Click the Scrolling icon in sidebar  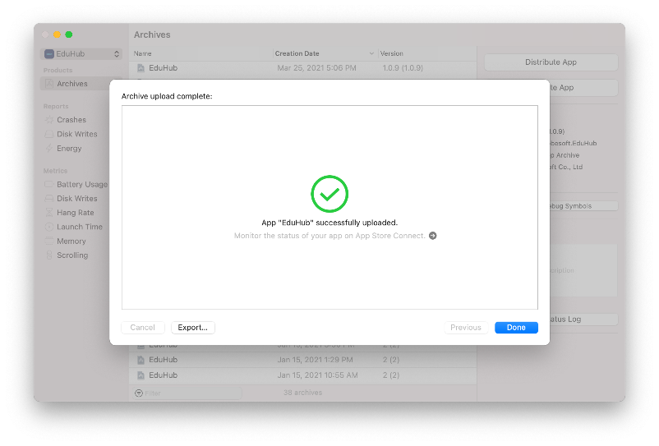tap(49, 255)
